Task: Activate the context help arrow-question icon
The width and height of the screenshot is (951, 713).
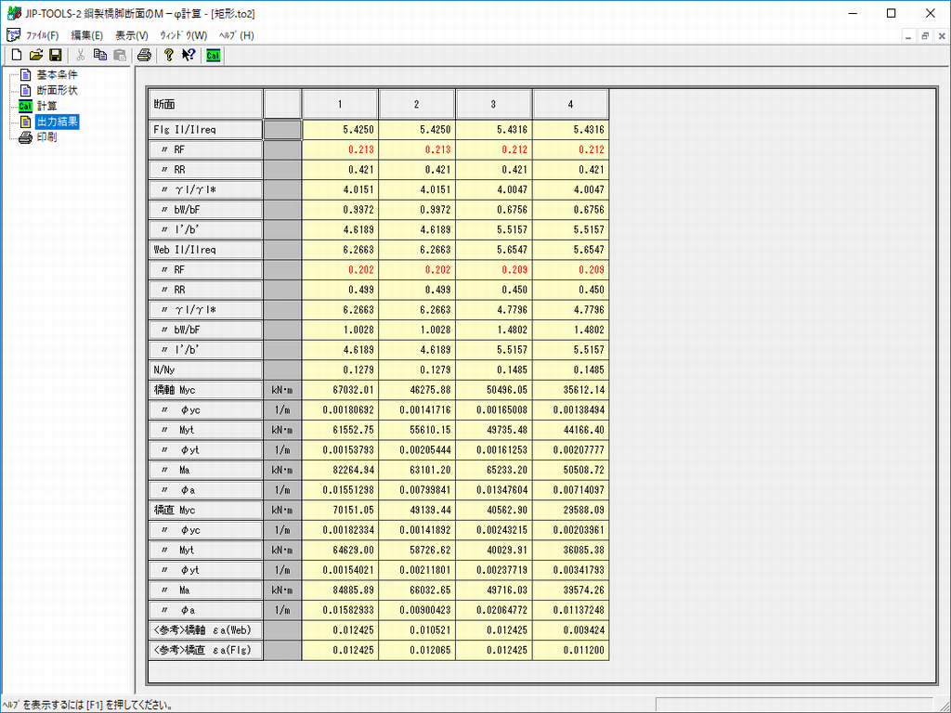Action: click(x=189, y=55)
